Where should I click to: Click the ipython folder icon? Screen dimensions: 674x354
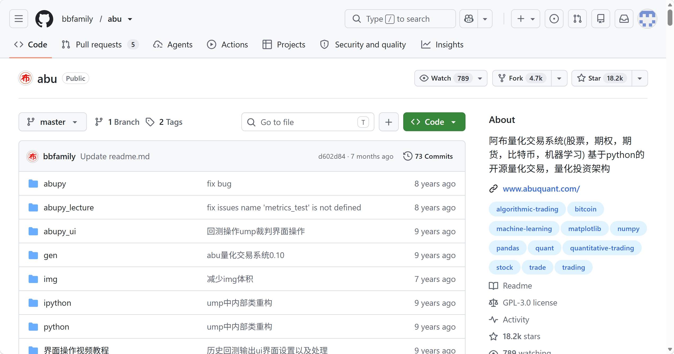[x=33, y=303]
